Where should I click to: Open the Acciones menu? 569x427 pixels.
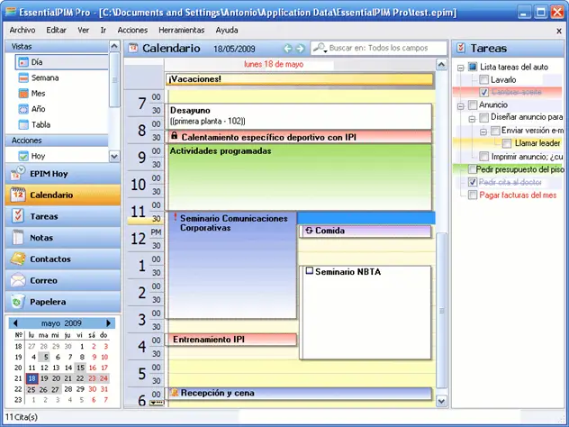132,30
